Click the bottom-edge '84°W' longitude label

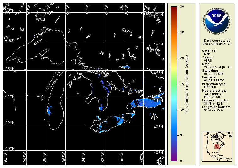pyautogui.click(x=83, y=157)
